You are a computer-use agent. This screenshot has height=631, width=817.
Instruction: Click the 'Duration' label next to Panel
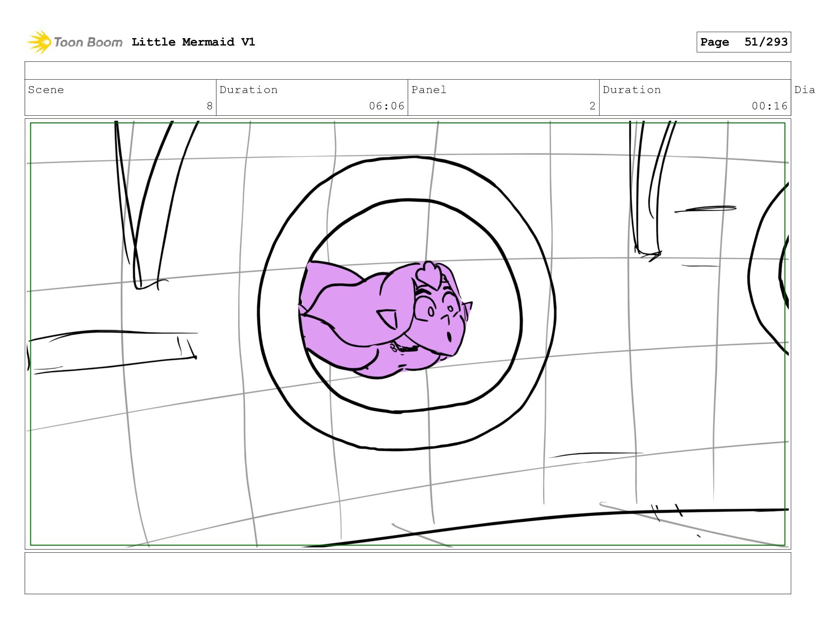coord(632,90)
